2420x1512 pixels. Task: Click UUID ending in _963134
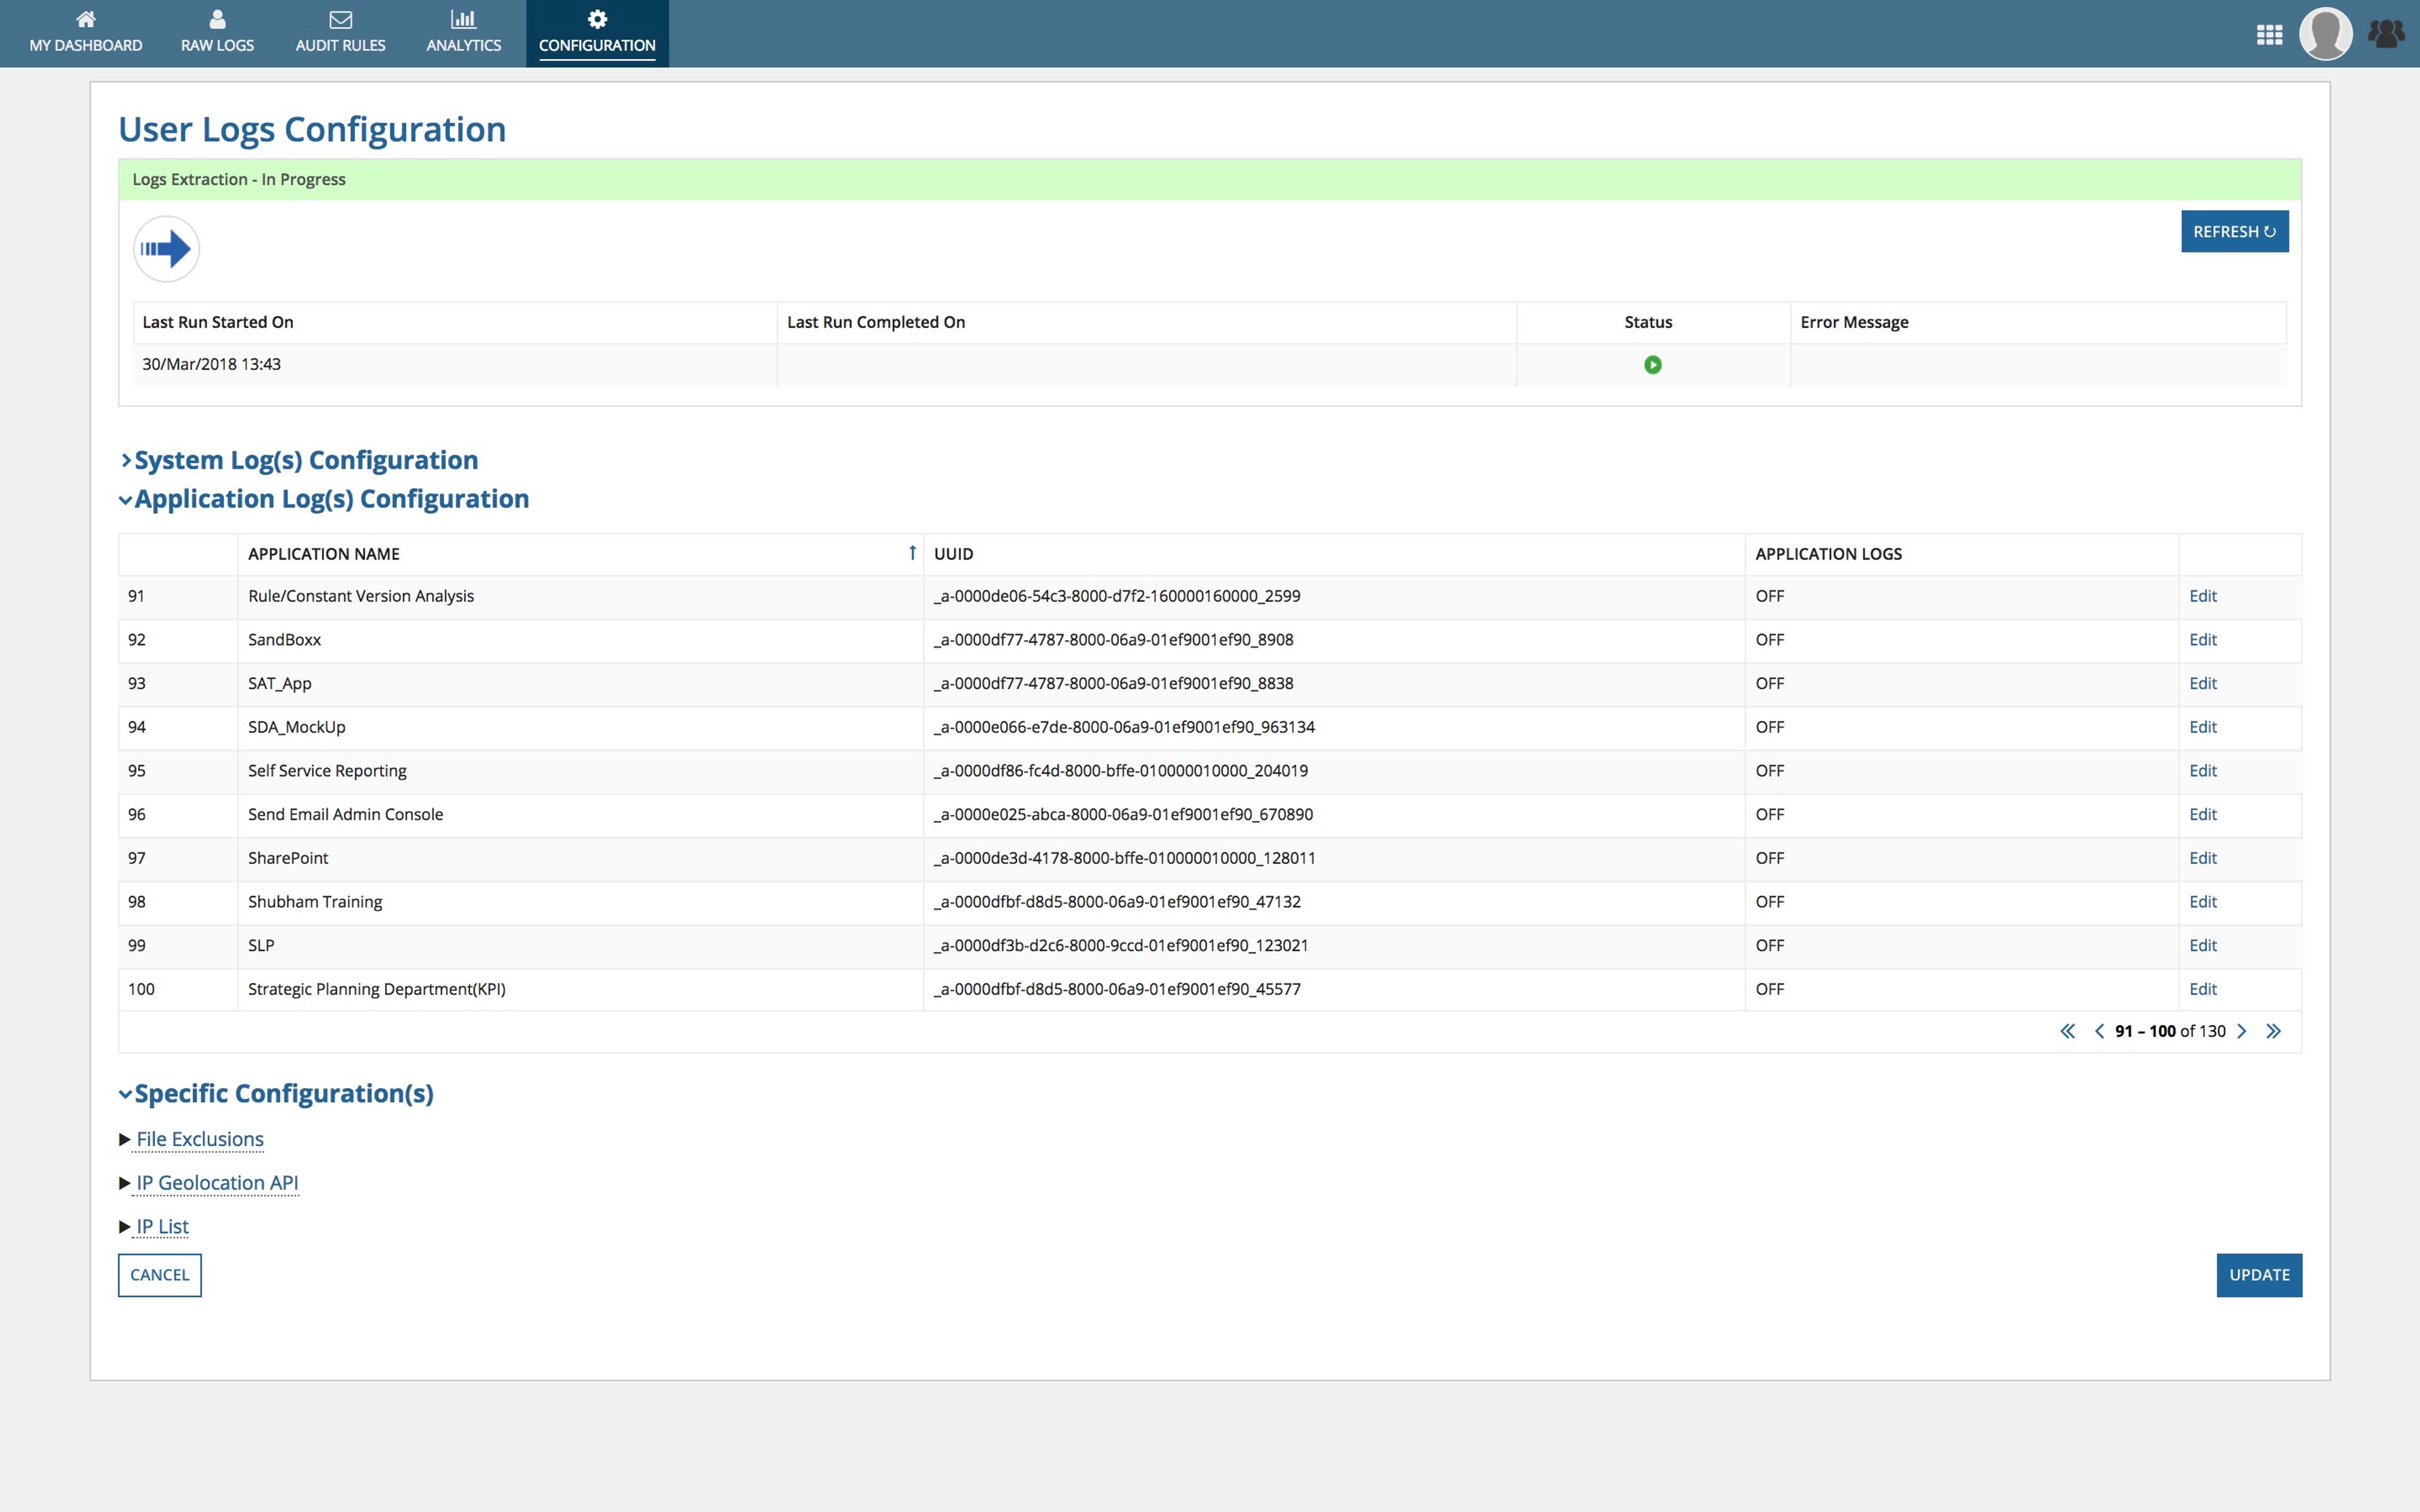click(1124, 727)
